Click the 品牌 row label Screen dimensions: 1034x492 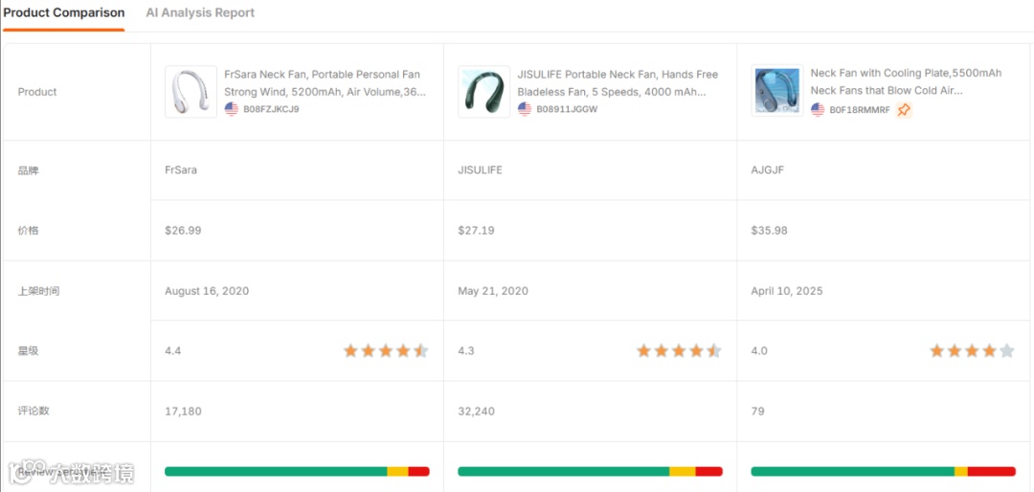click(x=29, y=170)
